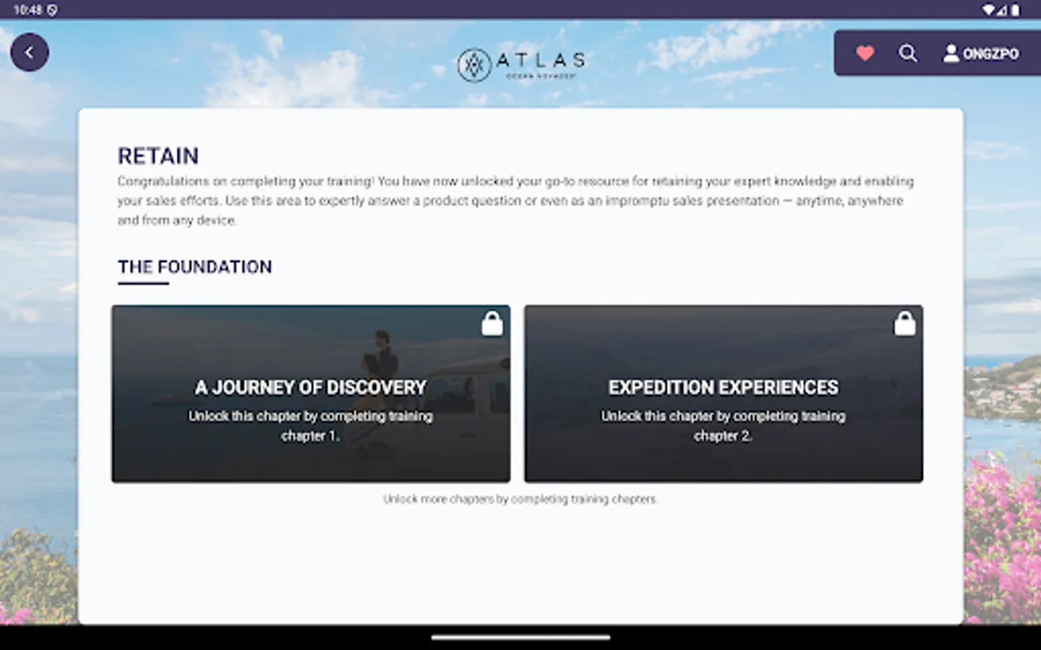
Task: Tap the lock icon on A Journey of Discovery
Action: 492,323
